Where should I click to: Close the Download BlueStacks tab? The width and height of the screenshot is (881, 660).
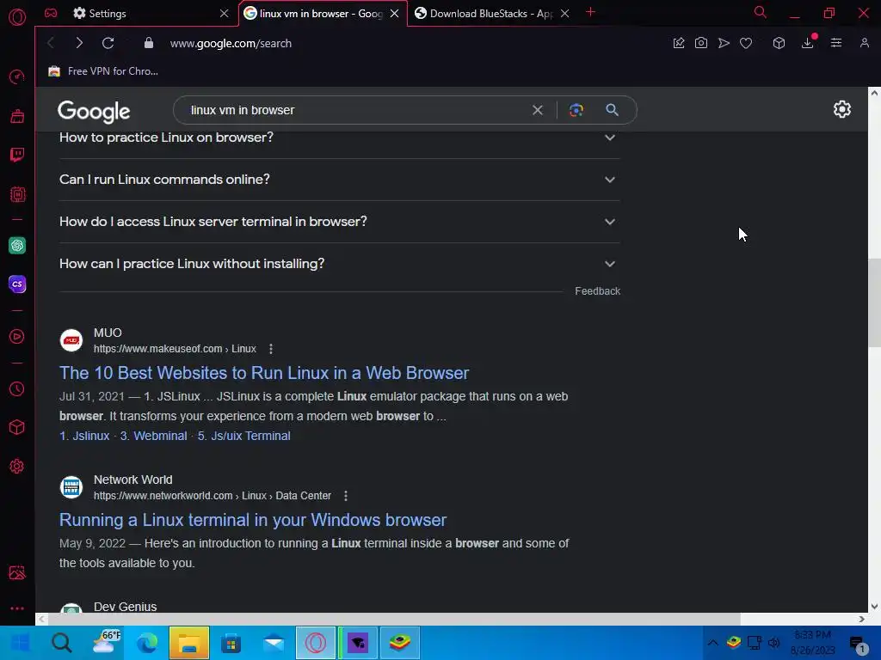pos(565,14)
